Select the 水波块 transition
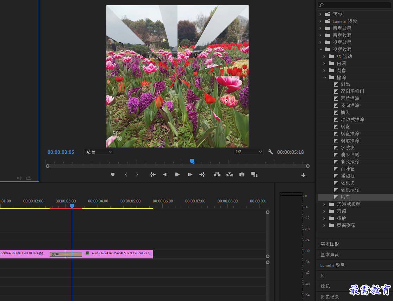The width and height of the screenshot is (393, 301). (347, 148)
